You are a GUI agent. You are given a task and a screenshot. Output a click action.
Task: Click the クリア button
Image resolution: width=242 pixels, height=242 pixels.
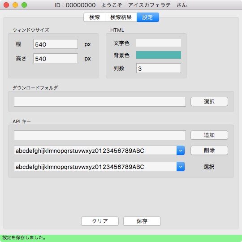[x=100, y=221]
